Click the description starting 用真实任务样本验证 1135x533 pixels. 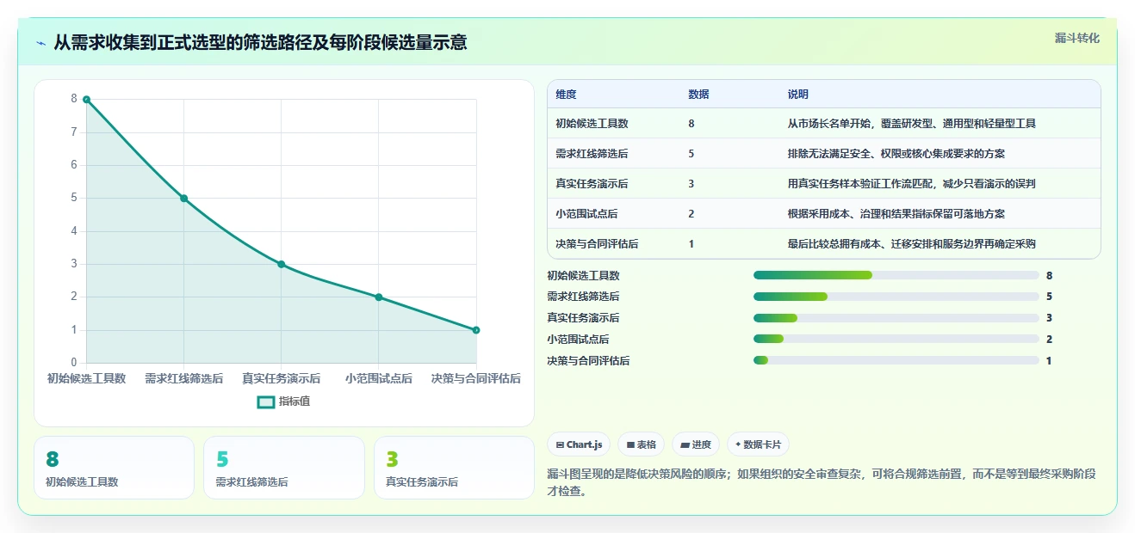pos(911,184)
